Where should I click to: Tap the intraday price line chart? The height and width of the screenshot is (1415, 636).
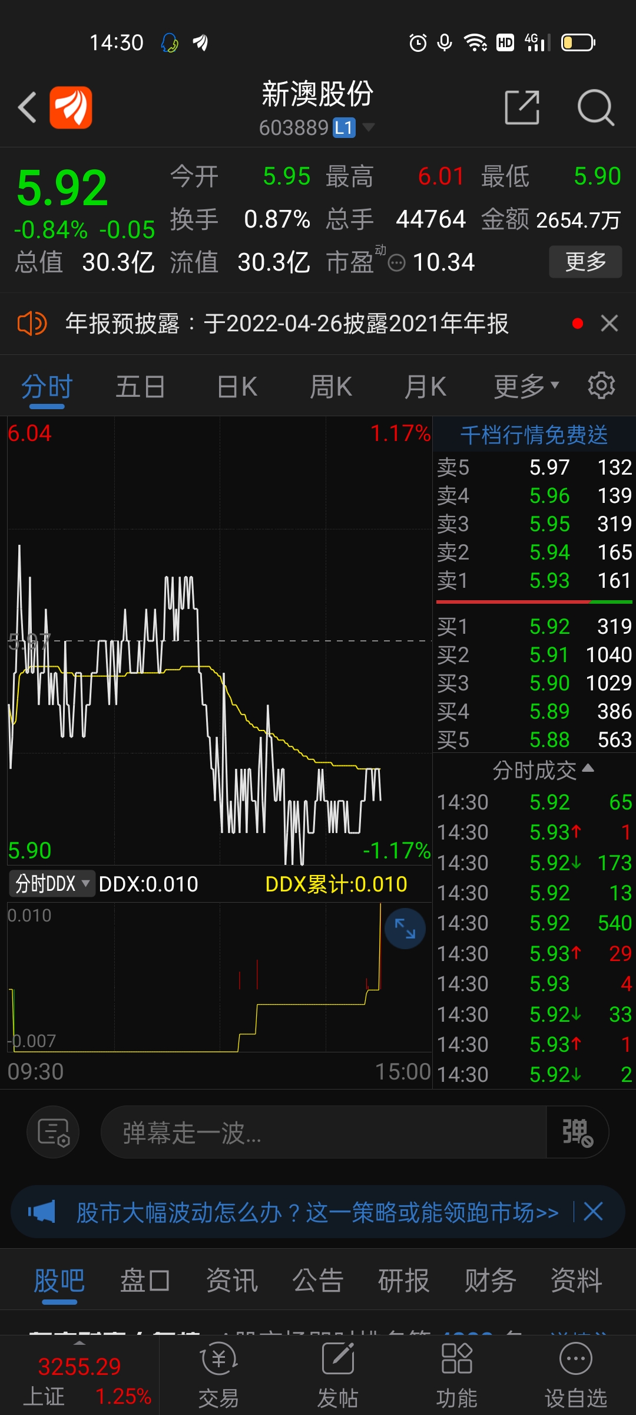(220, 641)
